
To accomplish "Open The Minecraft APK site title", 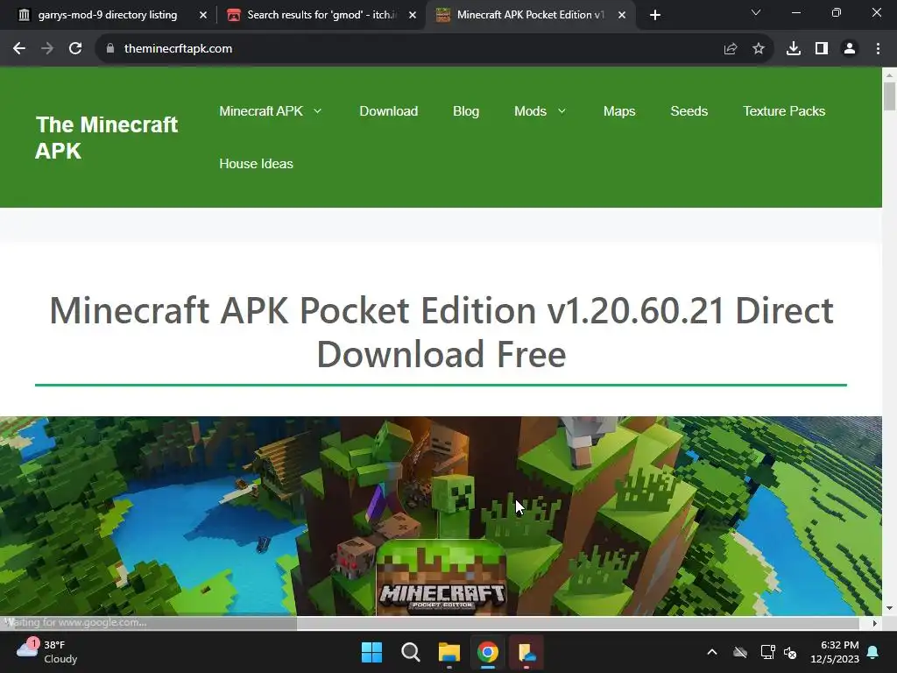I will coord(107,138).
